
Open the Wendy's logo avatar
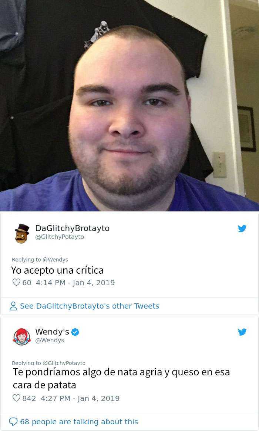(x=22, y=337)
